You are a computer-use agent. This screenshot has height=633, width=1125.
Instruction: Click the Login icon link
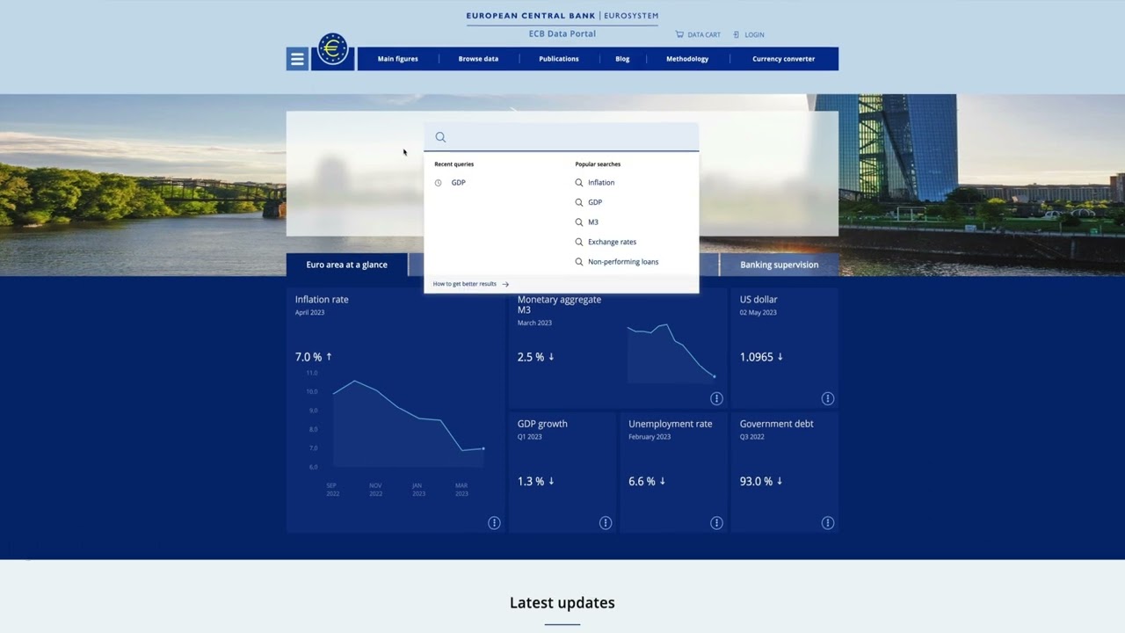(x=737, y=34)
